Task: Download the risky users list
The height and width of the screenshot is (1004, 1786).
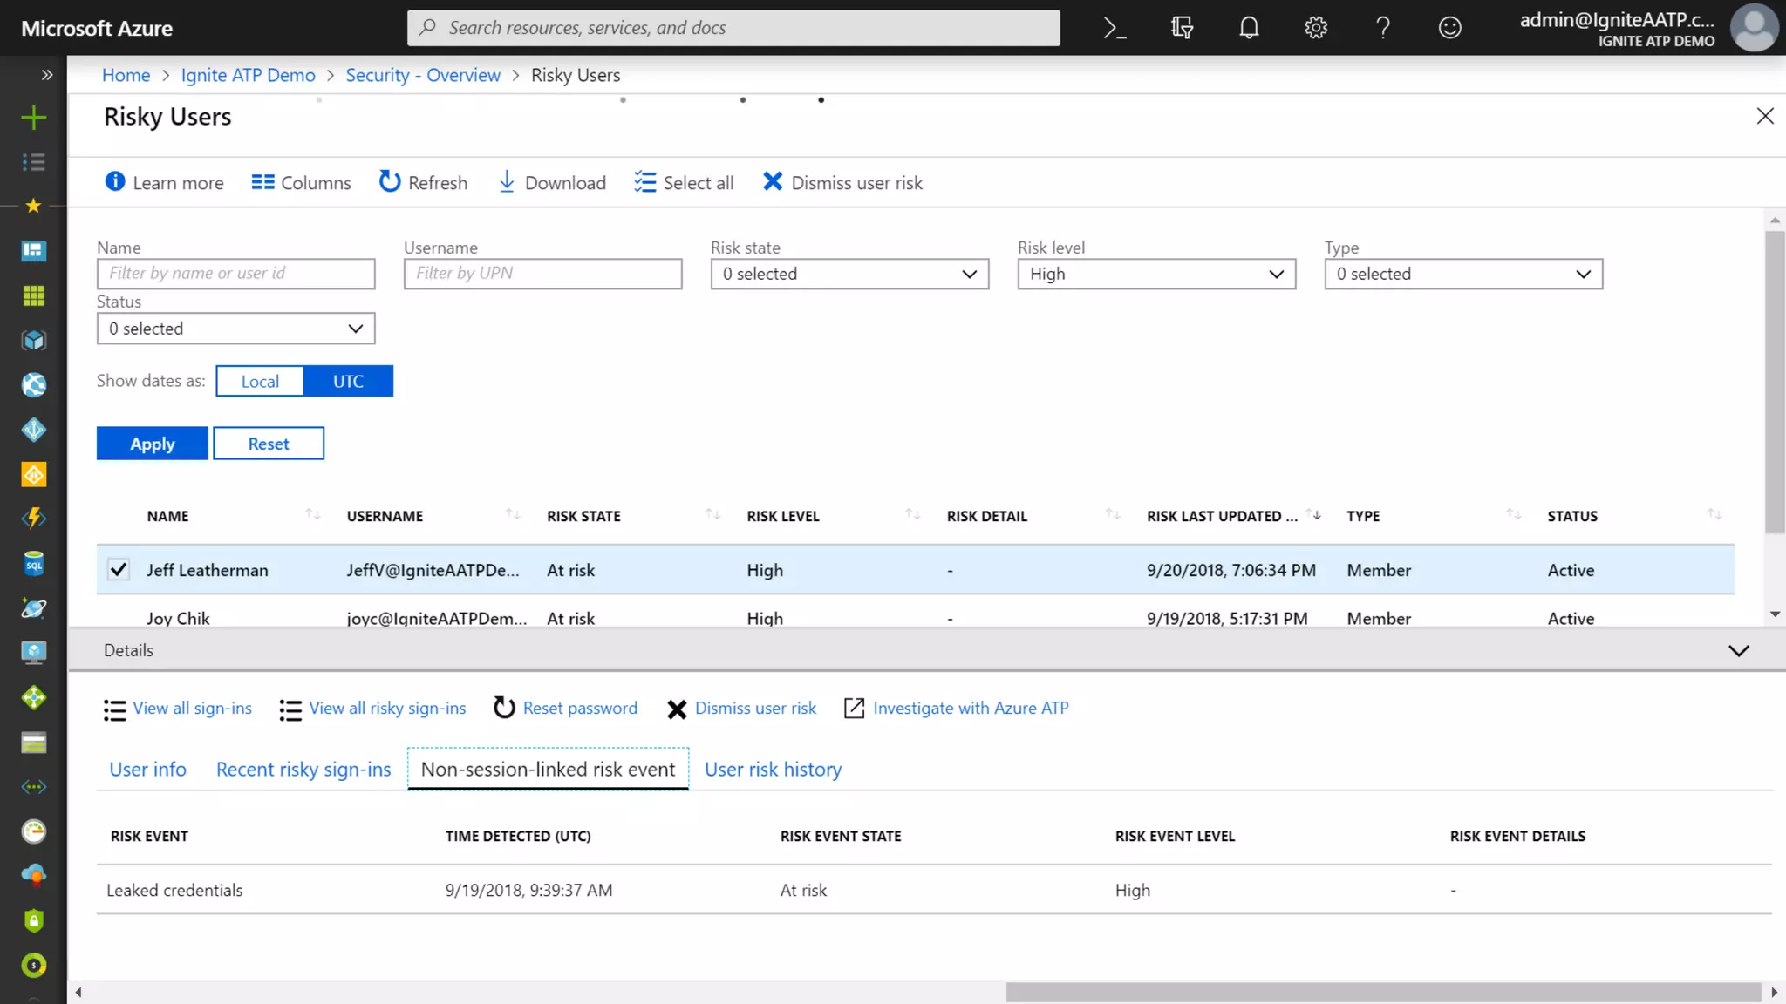Action: pyautogui.click(x=551, y=182)
